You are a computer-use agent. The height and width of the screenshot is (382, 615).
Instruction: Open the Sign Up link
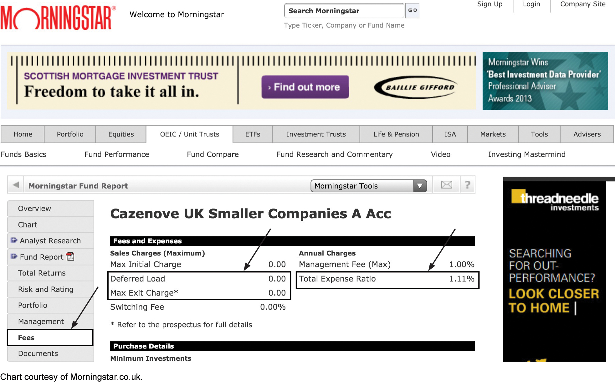pos(490,4)
